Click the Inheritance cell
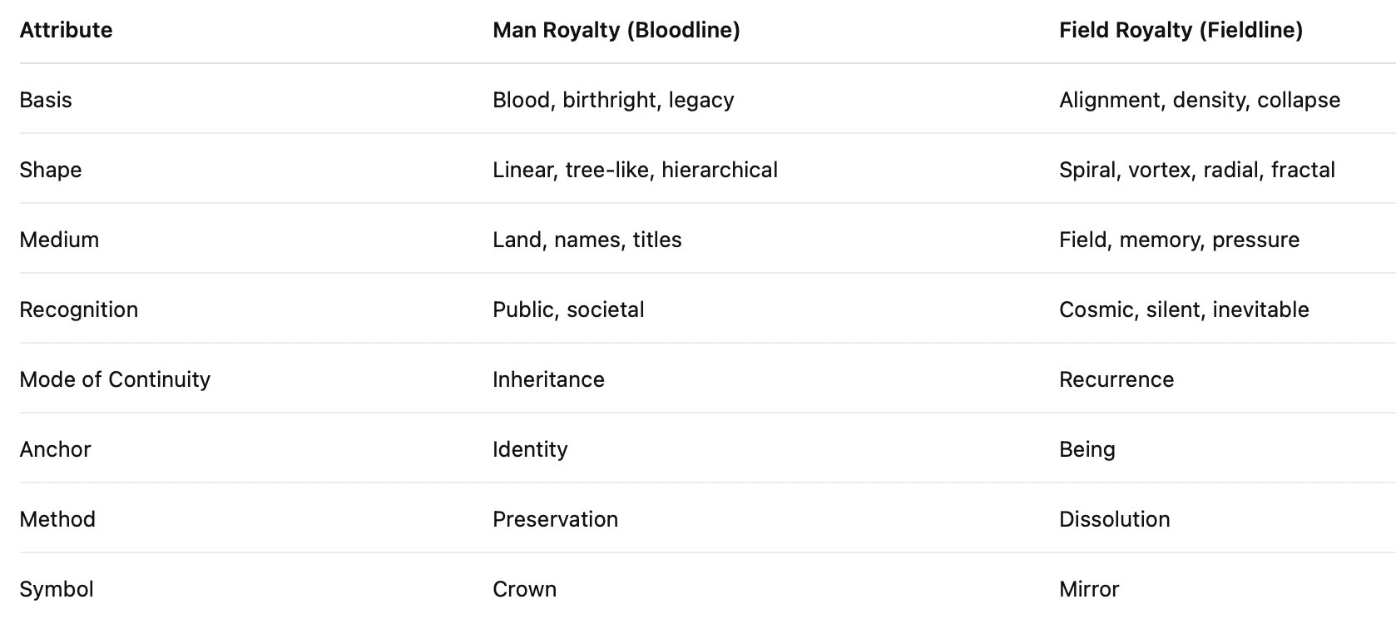This screenshot has width=1396, height=629. click(x=548, y=379)
